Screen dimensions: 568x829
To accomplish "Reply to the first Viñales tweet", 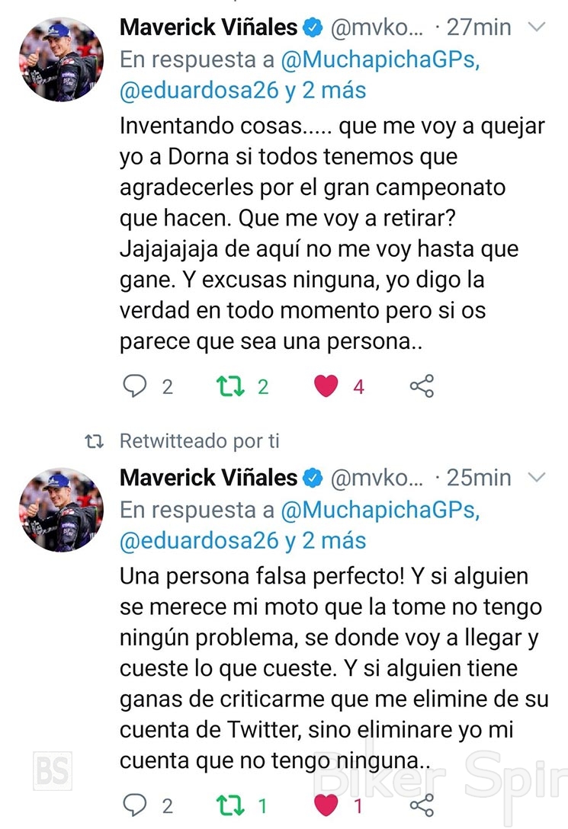I will click(135, 386).
